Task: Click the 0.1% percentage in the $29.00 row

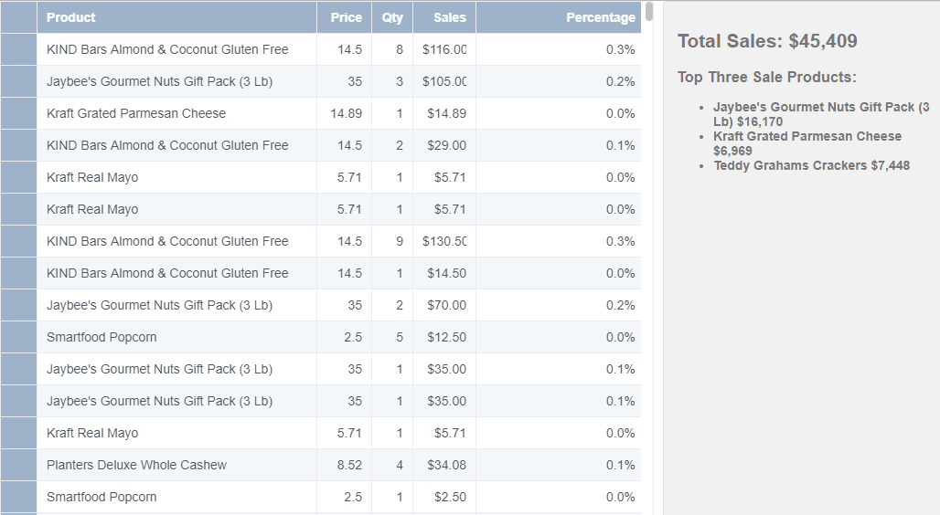Action: [x=559, y=145]
